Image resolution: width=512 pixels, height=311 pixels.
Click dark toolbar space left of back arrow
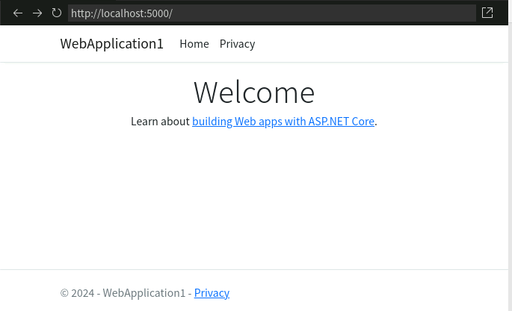pos(5,13)
